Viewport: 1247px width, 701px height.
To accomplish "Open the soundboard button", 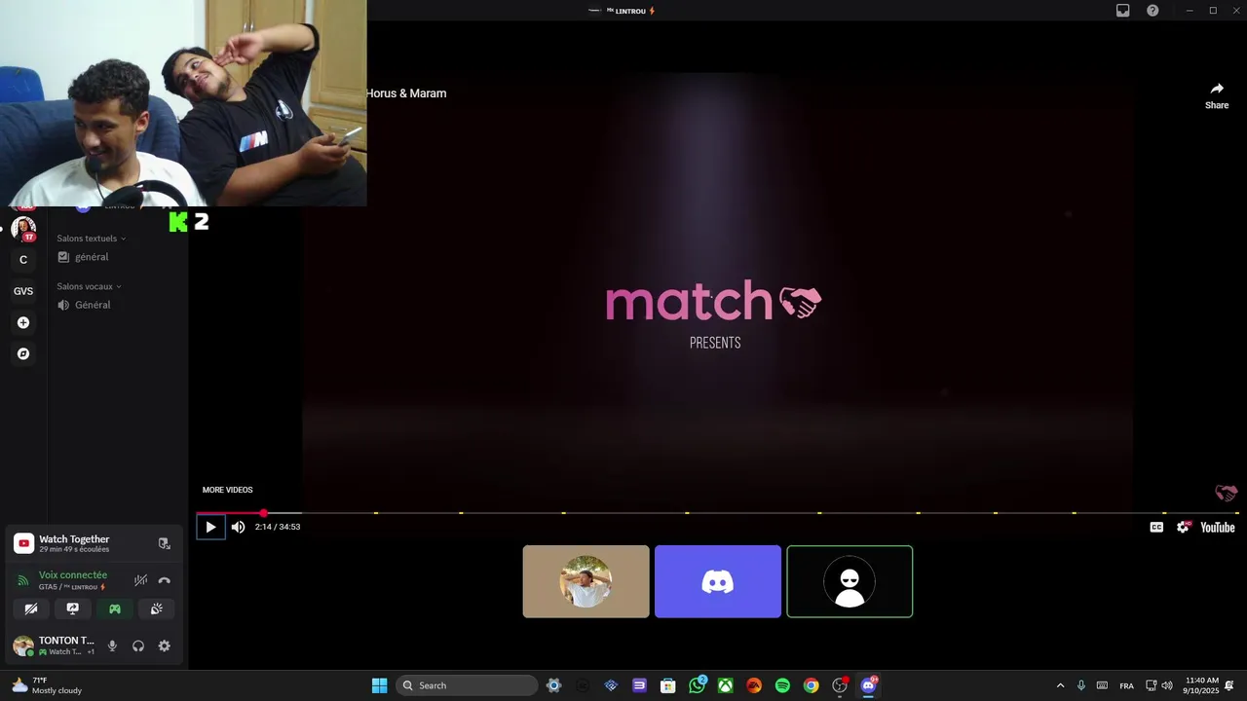I will [x=156, y=609].
